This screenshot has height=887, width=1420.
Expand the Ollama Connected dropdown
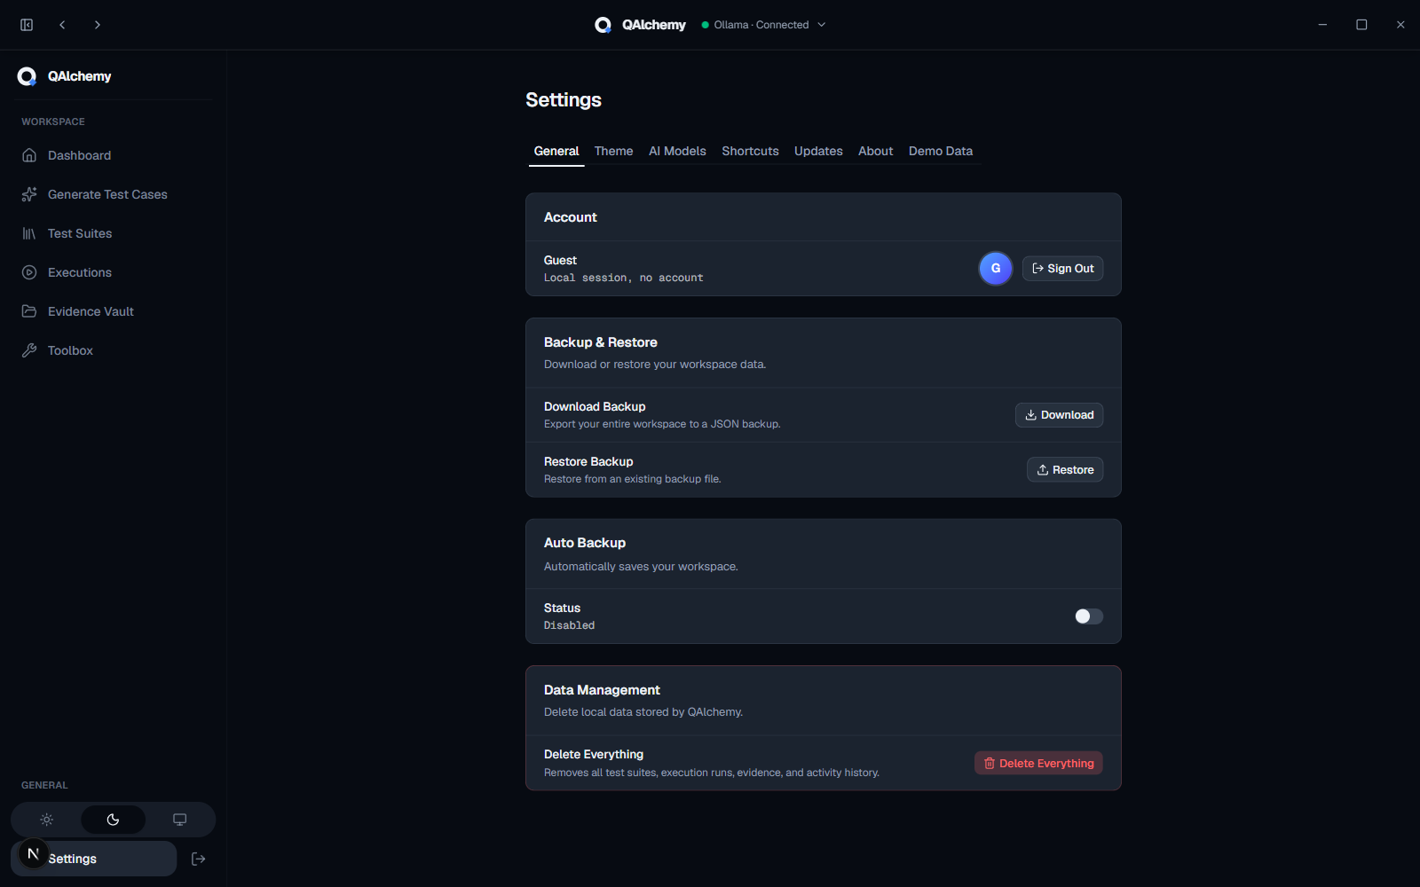(764, 25)
